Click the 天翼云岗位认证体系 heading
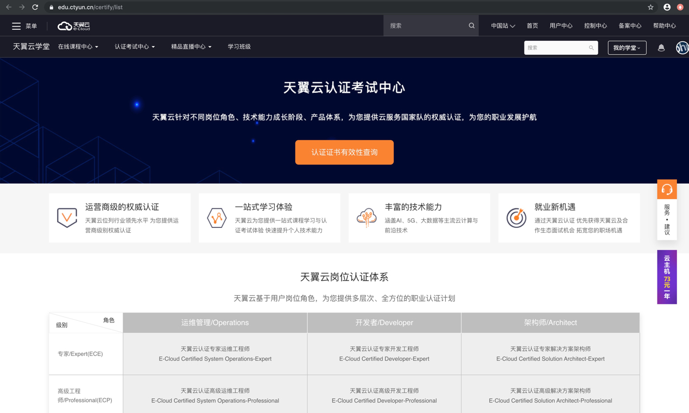The image size is (689, 413). pyautogui.click(x=344, y=277)
